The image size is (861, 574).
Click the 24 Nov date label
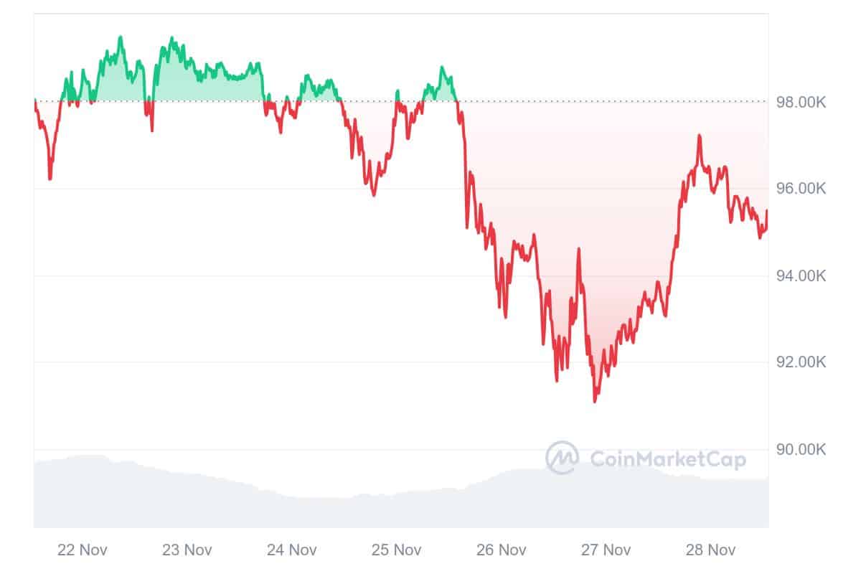click(x=292, y=550)
